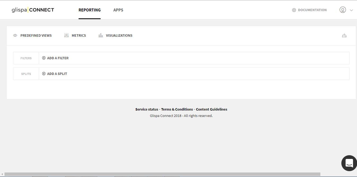Viewport: 357px width, 177px height.
Task: Open PREDEFINED VIEWS menu
Action: coord(36,35)
